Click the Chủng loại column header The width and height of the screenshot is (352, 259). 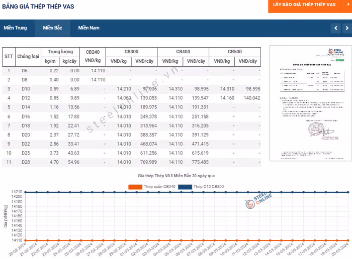28,56
